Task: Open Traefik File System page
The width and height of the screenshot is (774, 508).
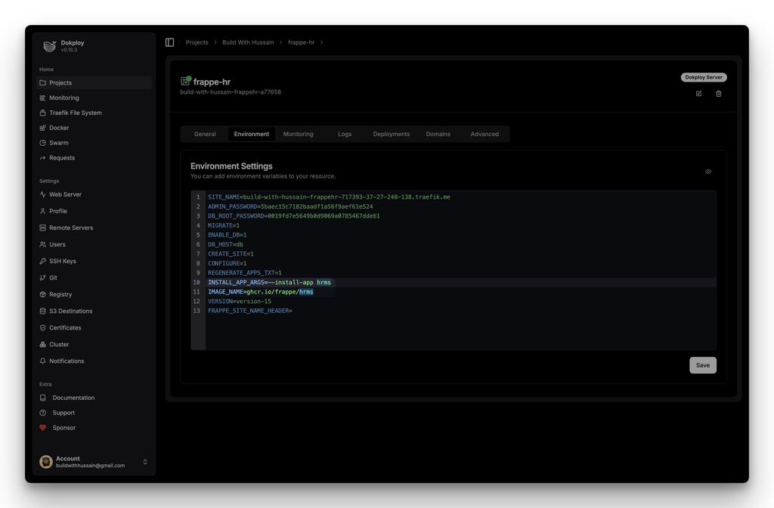Action: [x=75, y=113]
